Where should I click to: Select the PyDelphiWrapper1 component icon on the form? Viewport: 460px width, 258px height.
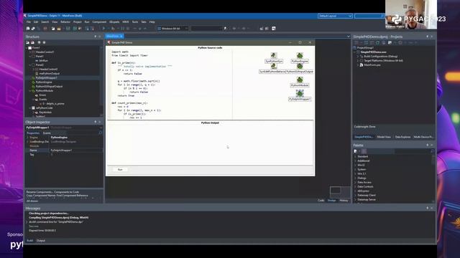[x=300, y=94]
